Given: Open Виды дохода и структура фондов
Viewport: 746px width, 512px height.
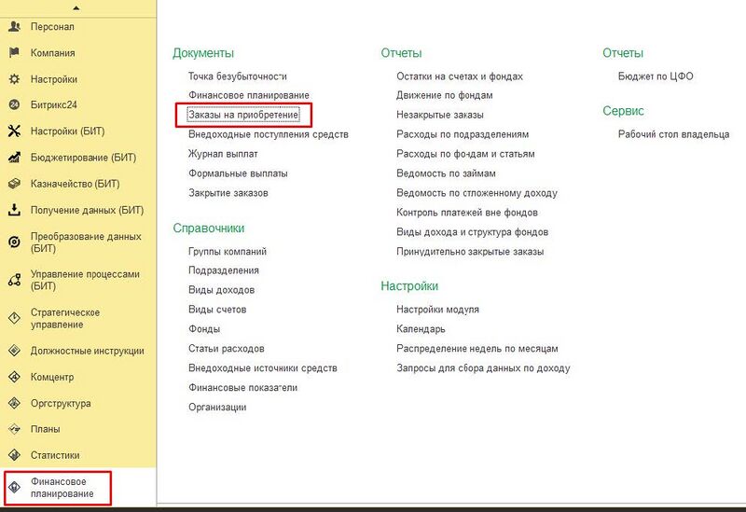Looking at the screenshot, I should click(x=472, y=231).
